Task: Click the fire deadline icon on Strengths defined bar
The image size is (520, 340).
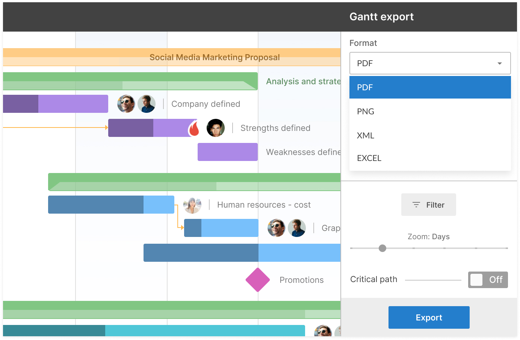Action: click(194, 128)
